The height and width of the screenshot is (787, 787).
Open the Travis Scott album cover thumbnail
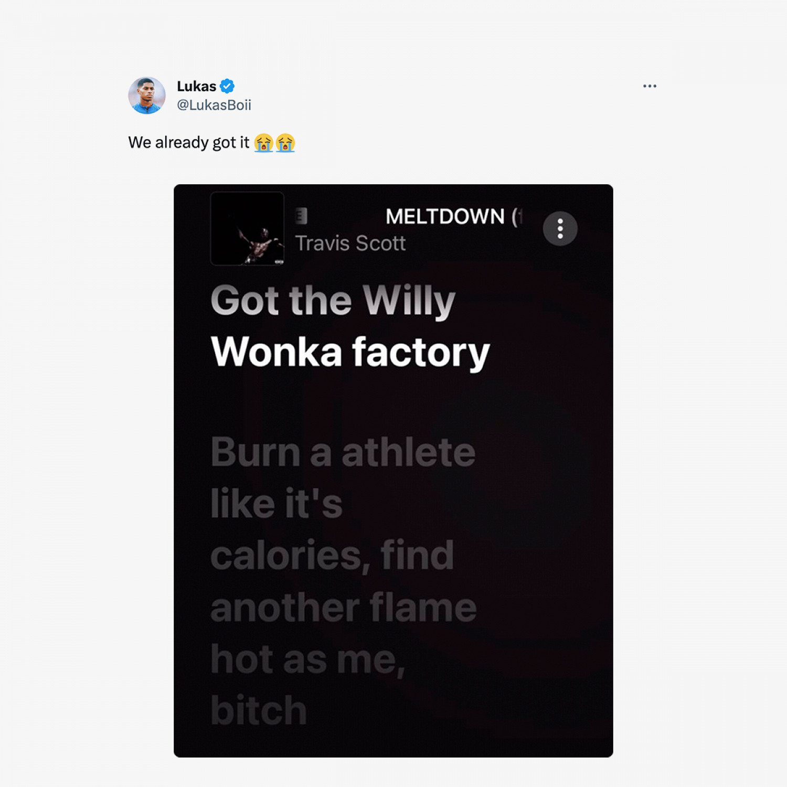[247, 229]
